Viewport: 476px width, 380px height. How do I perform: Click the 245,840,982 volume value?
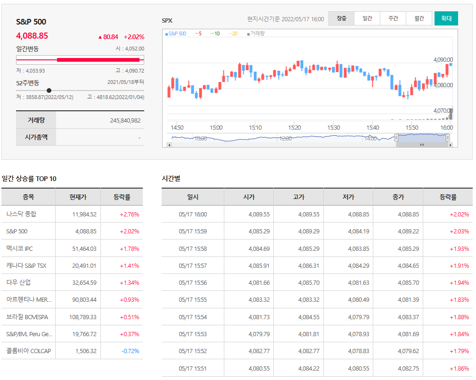coord(125,121)
